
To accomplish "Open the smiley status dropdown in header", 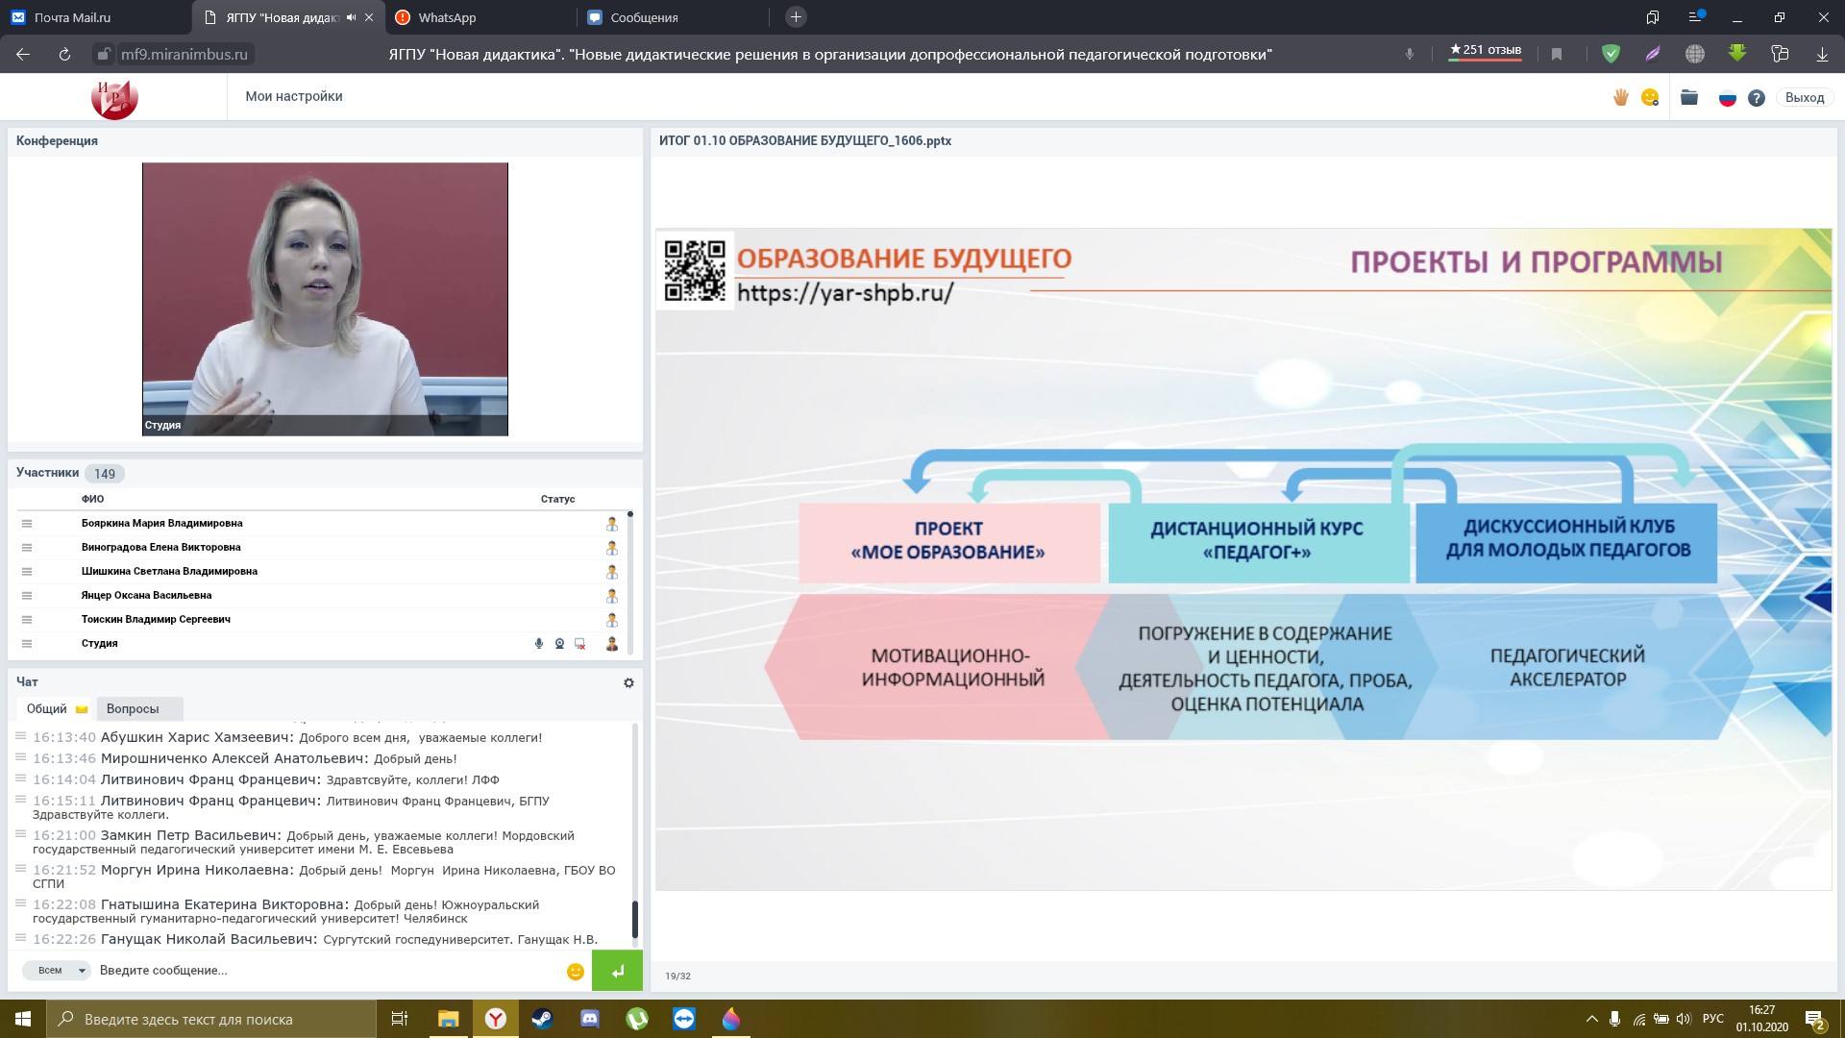I will tap(1650, 97).
